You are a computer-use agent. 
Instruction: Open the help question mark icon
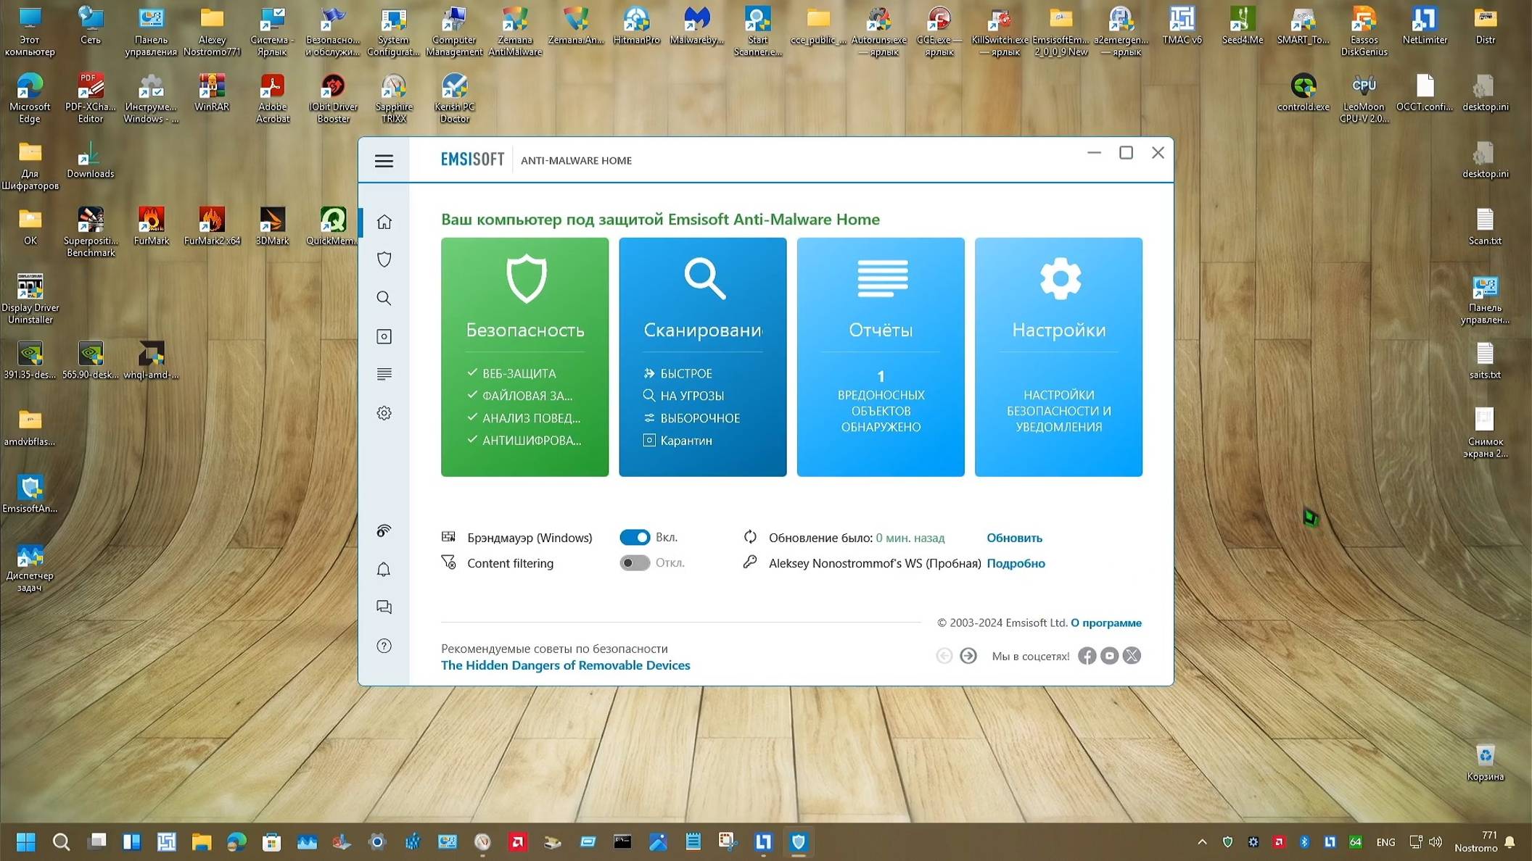384,646
